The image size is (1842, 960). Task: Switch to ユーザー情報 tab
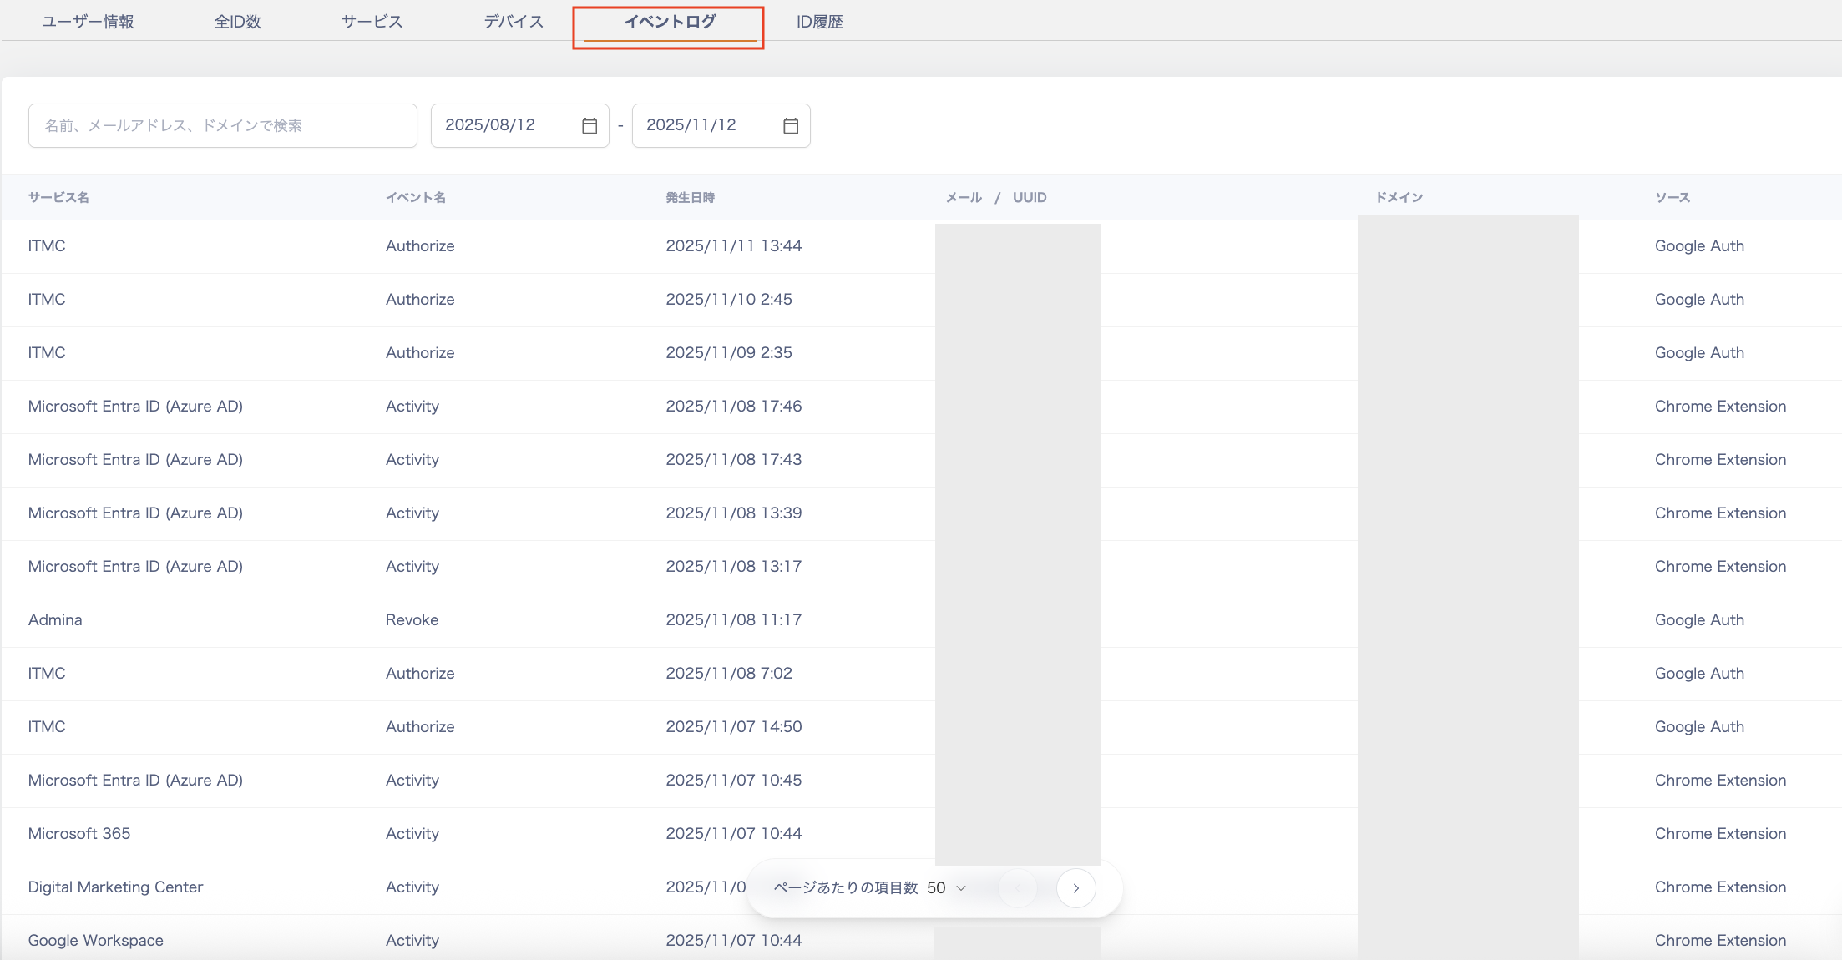tap(88, 22)
